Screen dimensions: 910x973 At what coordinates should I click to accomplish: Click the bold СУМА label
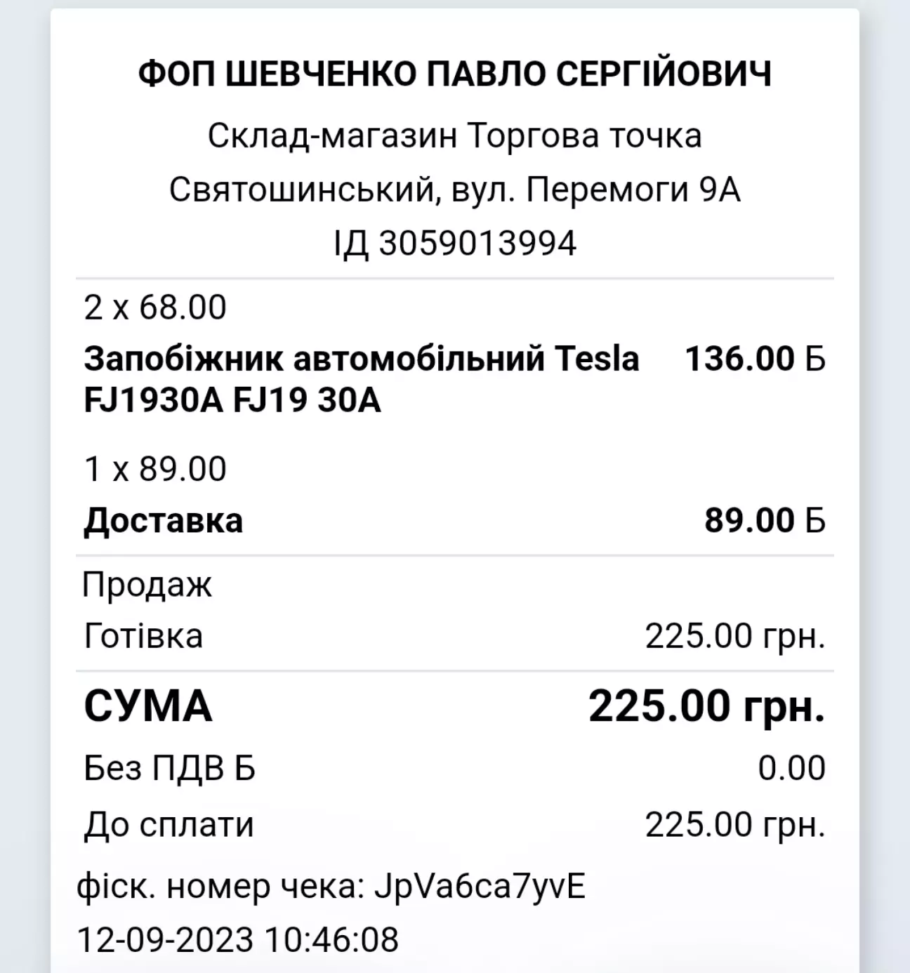pyautogui.click(x=147, y=706)
